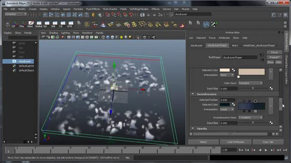Open the Fluid Effects menu

[x=93, y=9]
